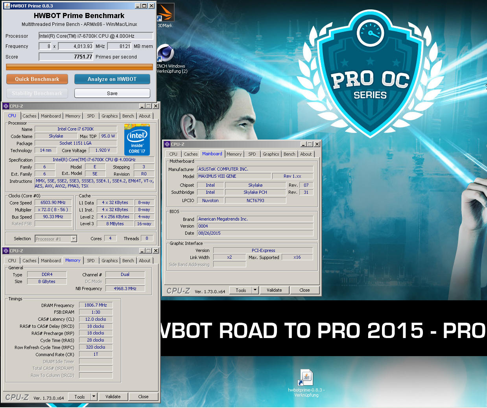This screenshot has width=487, height=408.
Task: Click the 8121 MB mem field
Action: pos(120,46)
